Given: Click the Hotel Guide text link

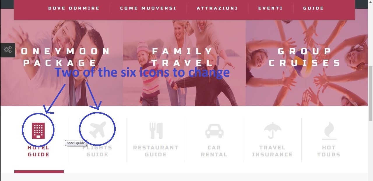Looking at the screenshot, I should point(38,151).
